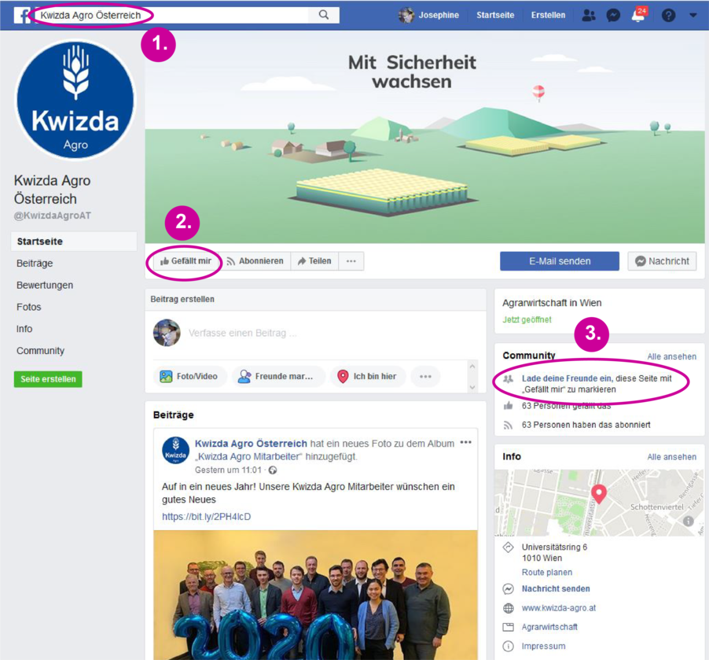
Task: Open notifications bell with 24 badge
Action: (x=638, y=14)
